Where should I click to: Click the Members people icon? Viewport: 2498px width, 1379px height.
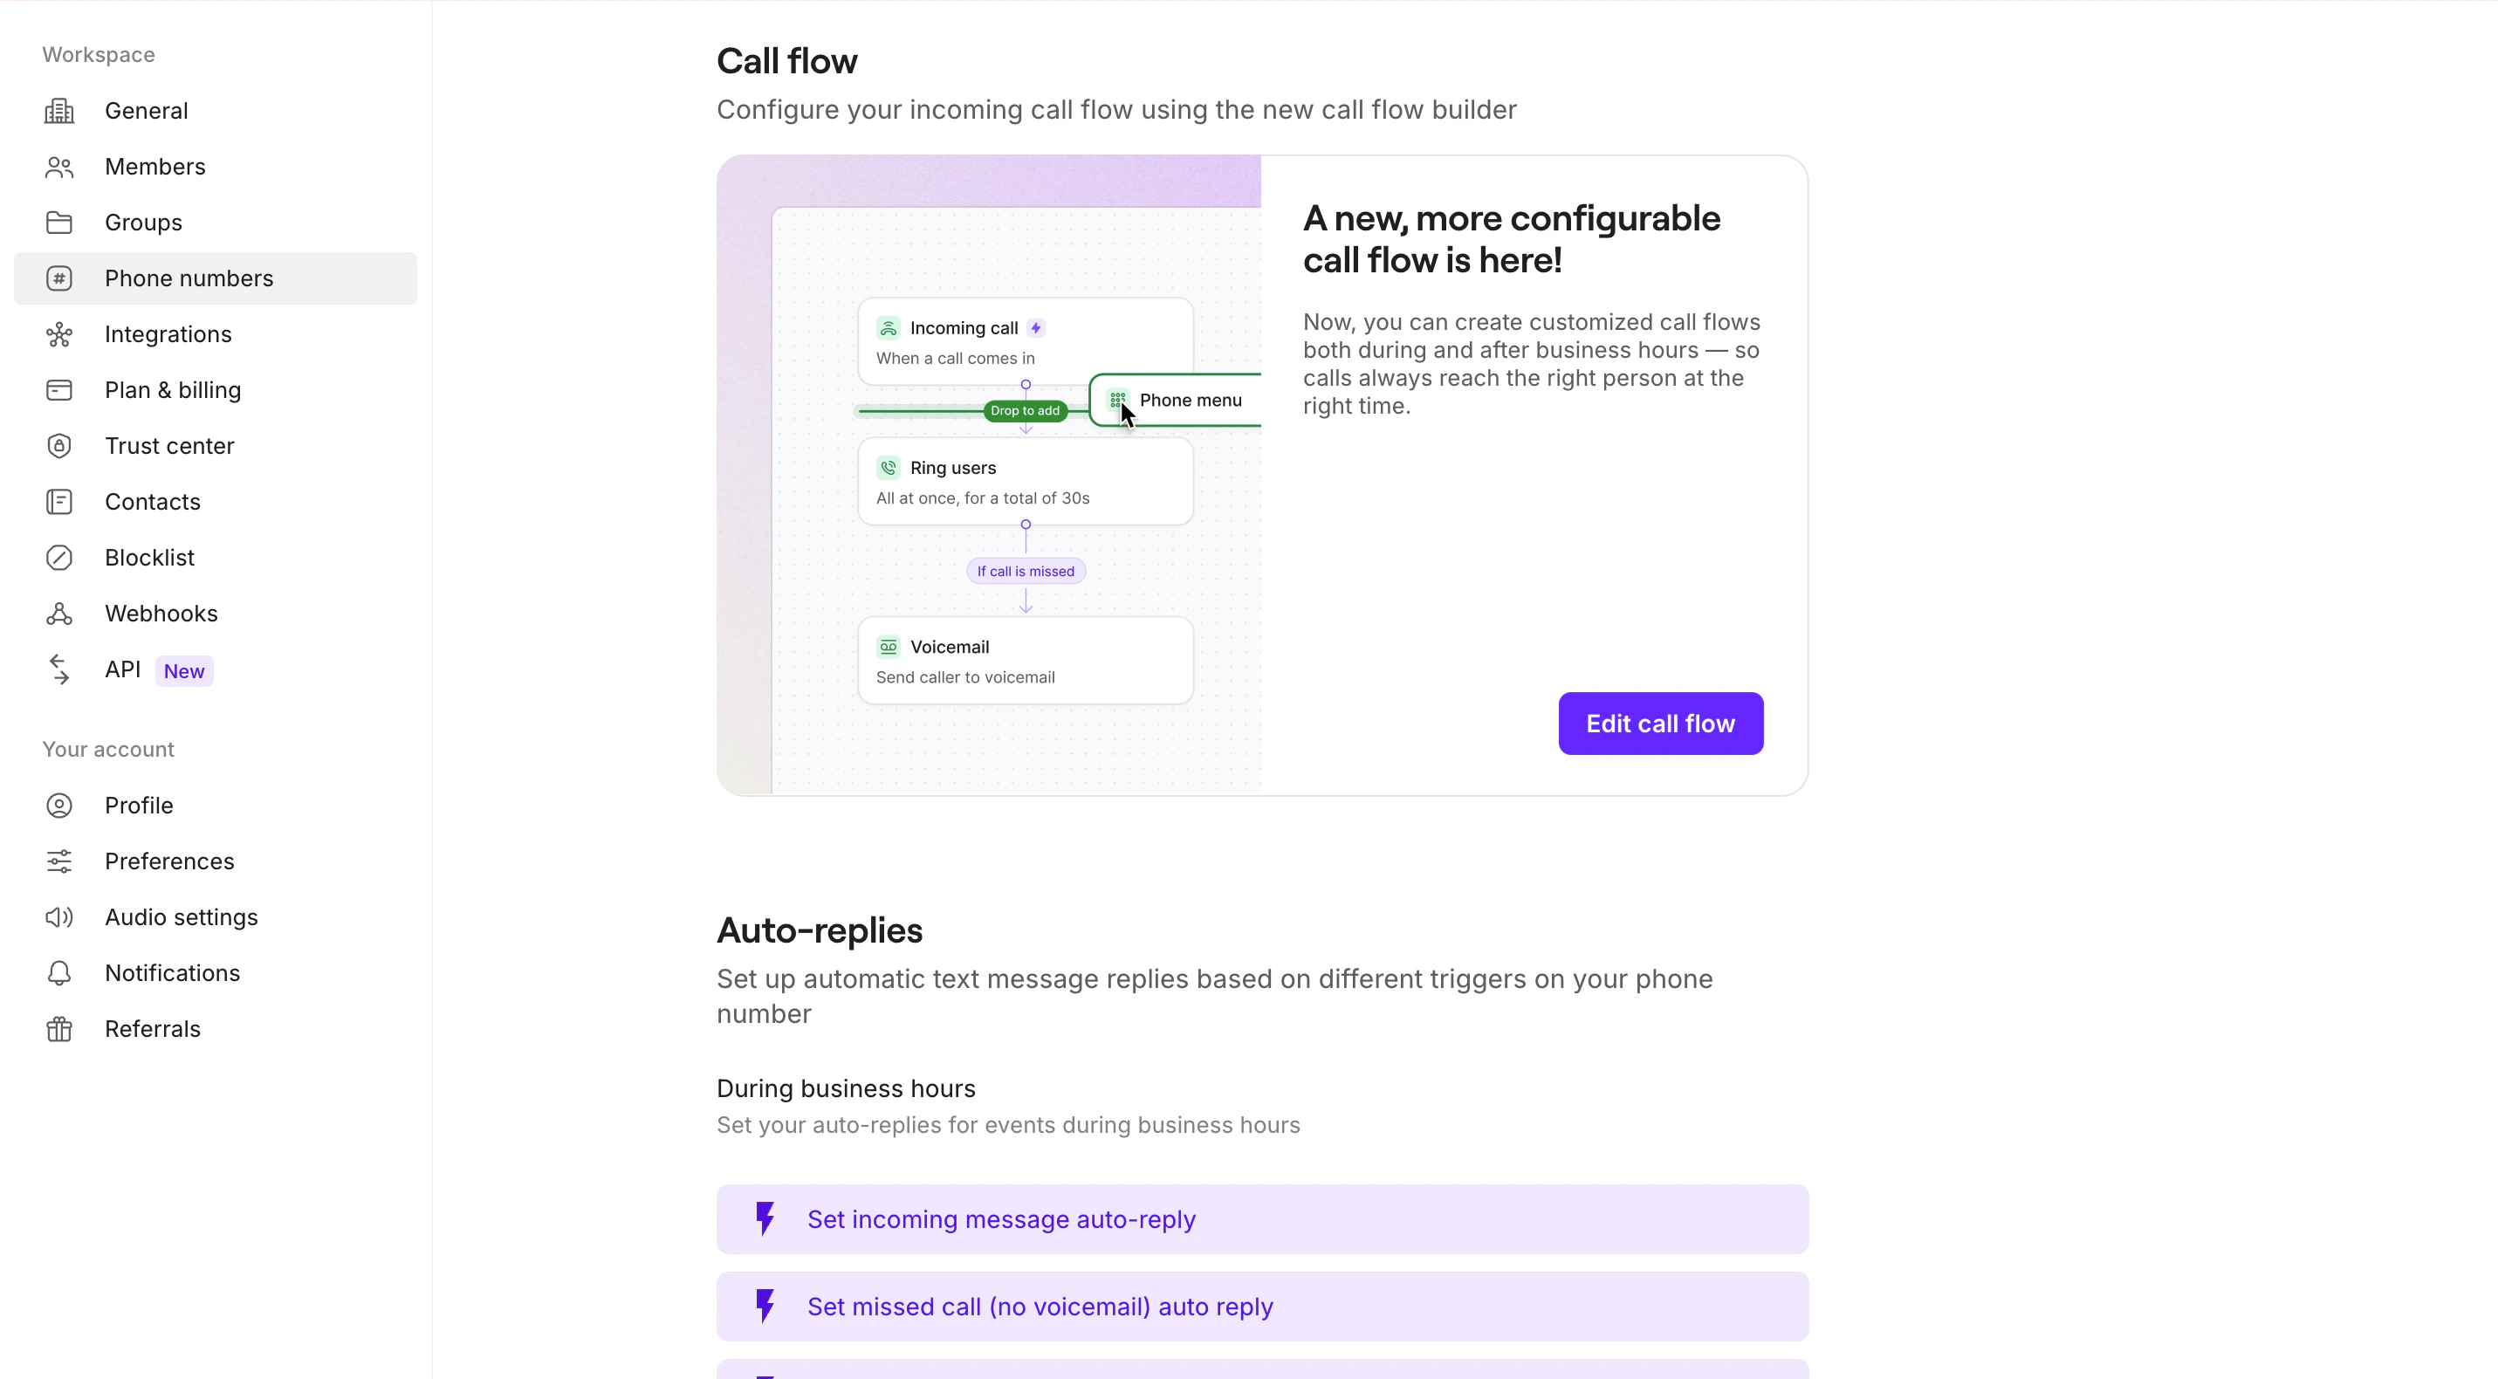59,167
